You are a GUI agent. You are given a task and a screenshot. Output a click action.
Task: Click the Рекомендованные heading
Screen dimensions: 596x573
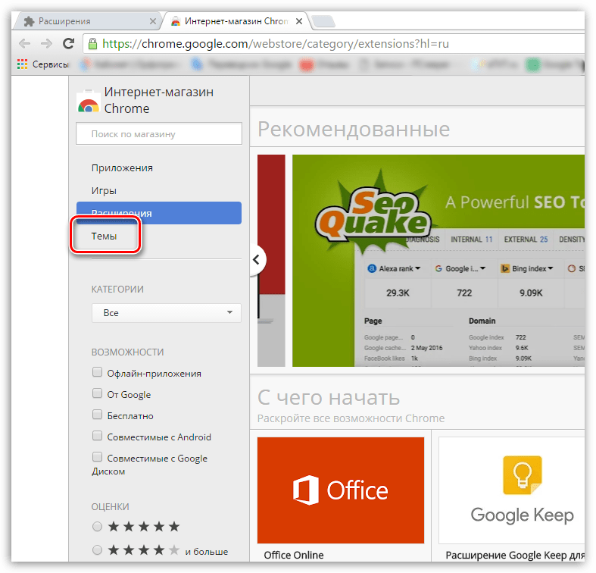click(x=354, y=129)
